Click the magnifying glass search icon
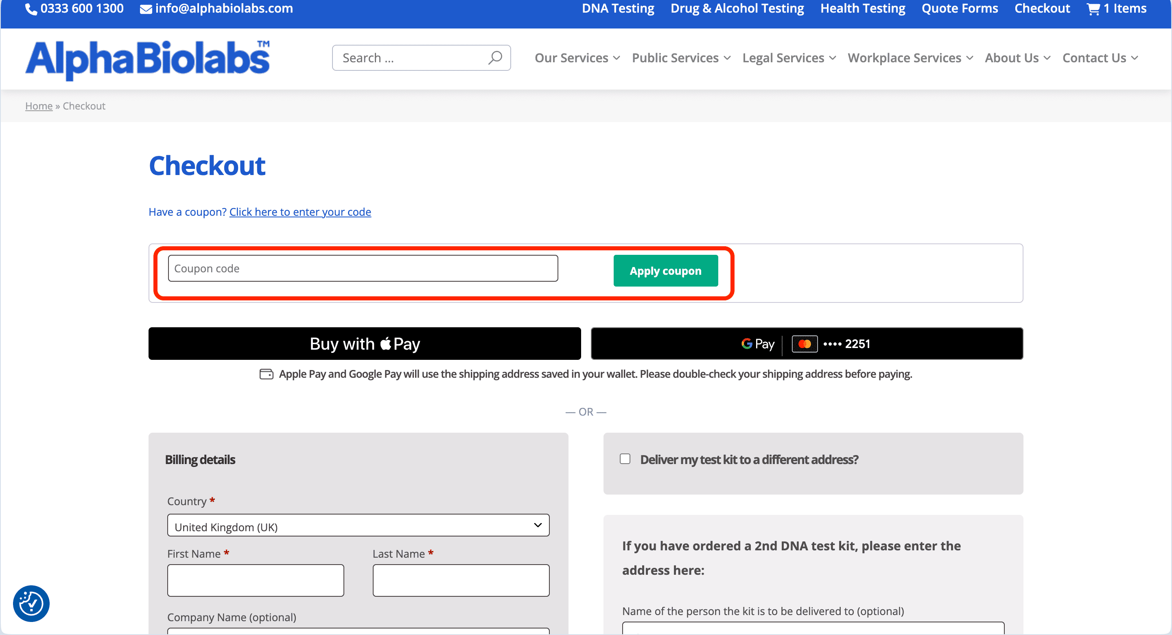This screenshot has width=1172, height=635. click(495, 58)
